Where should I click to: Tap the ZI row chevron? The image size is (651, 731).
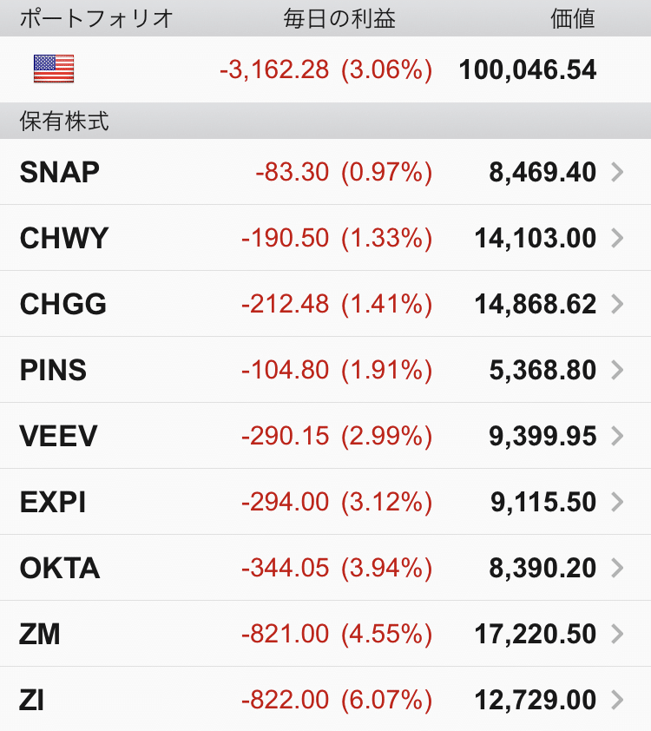617,700
